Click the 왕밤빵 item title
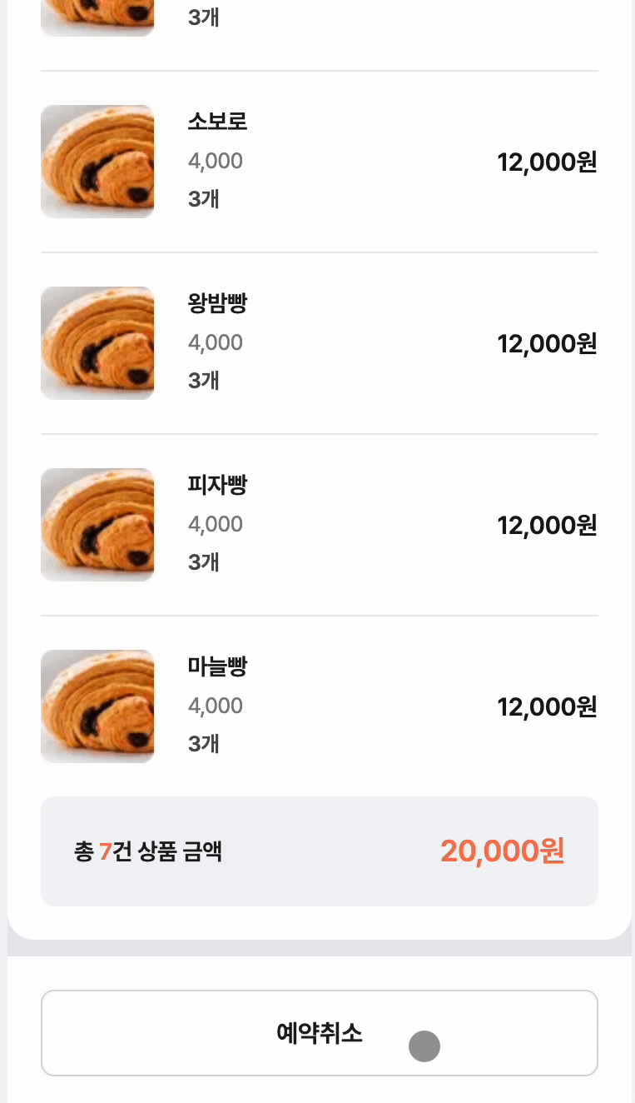Image resolution: width=635 pixels, height=1103 pixels. pyautogui.click(x=217, y=303)
